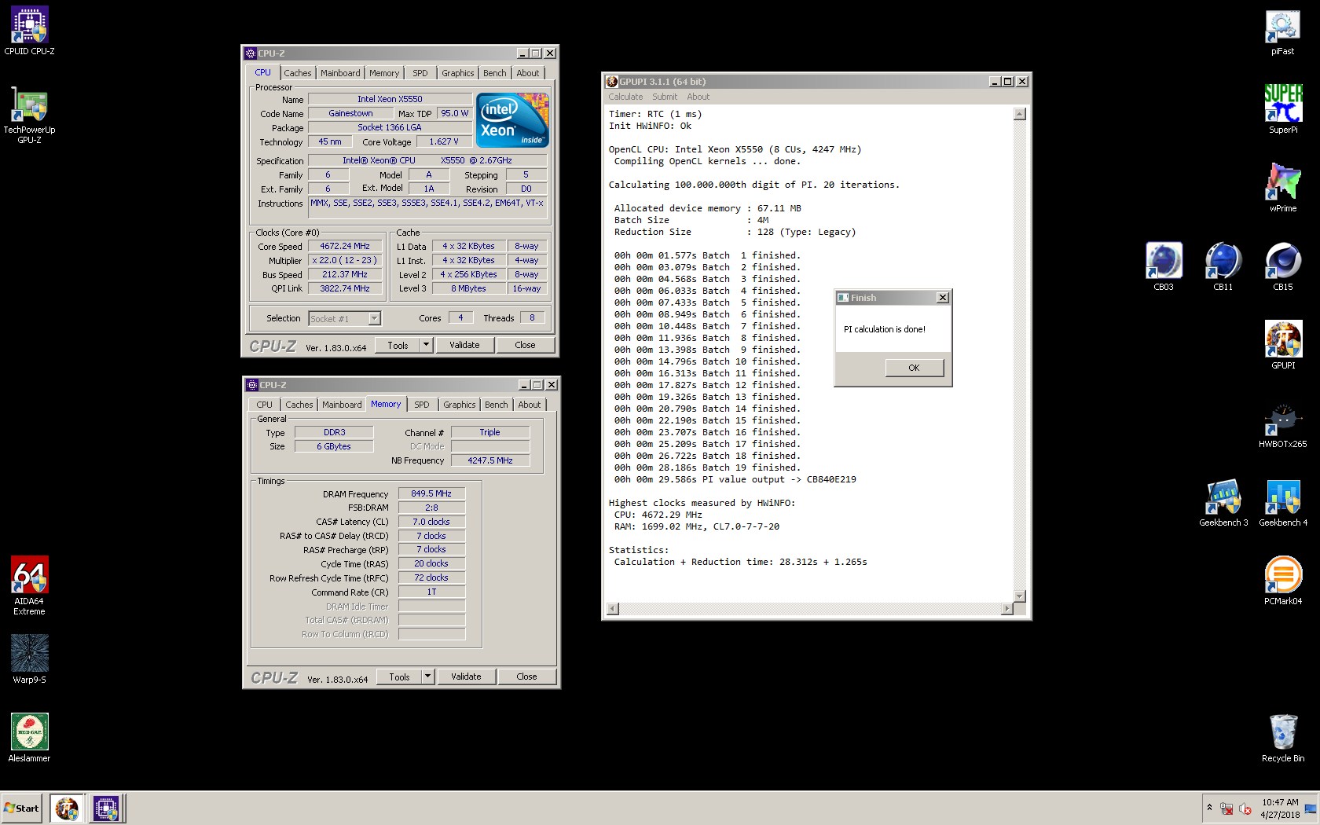Open the Recycle Bin
Viewport: 1320px width, 825px height.
coord(1282,738)
